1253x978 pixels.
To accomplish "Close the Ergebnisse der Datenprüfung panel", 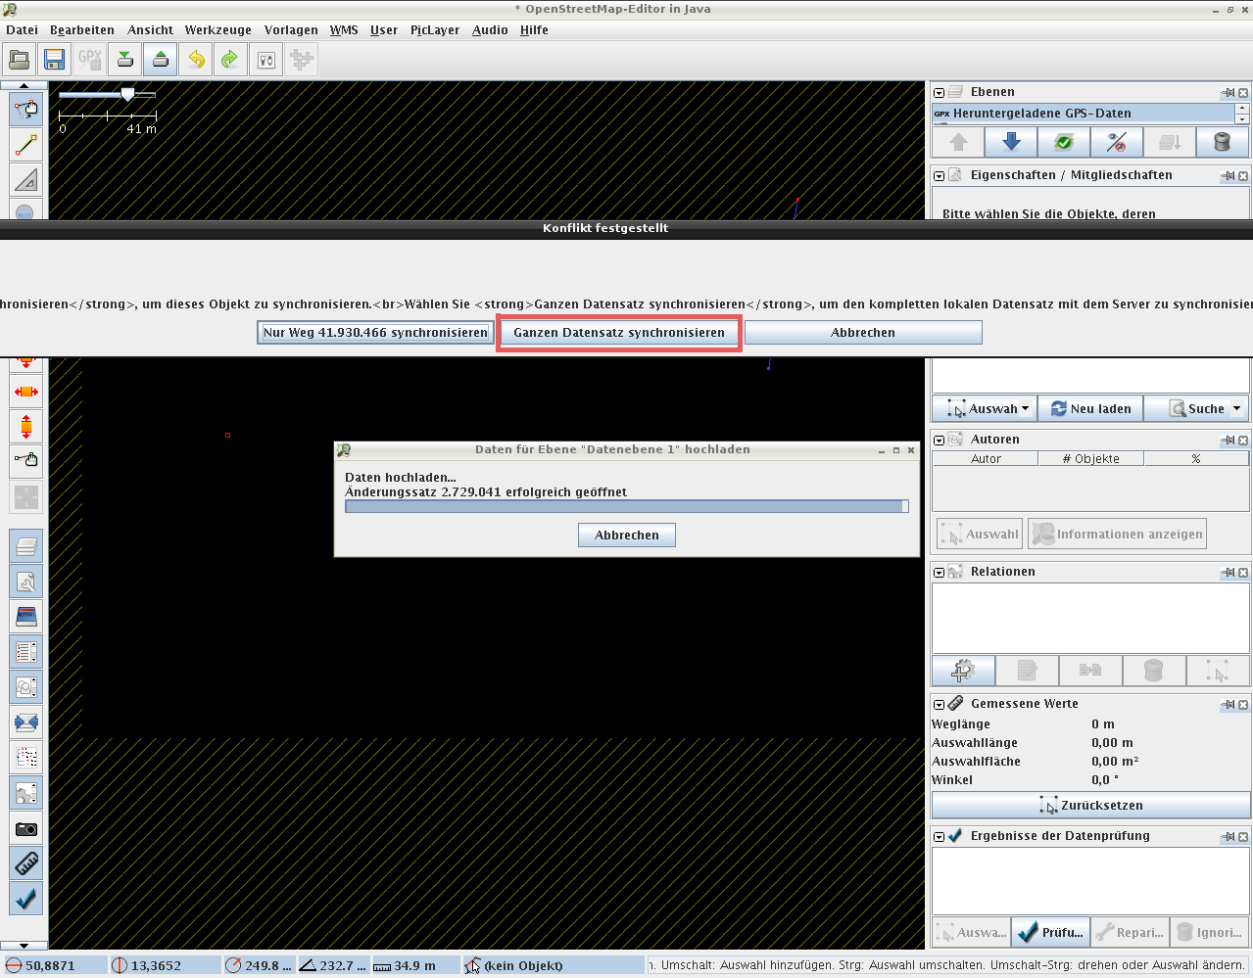I will click(x=1243, y=837).
